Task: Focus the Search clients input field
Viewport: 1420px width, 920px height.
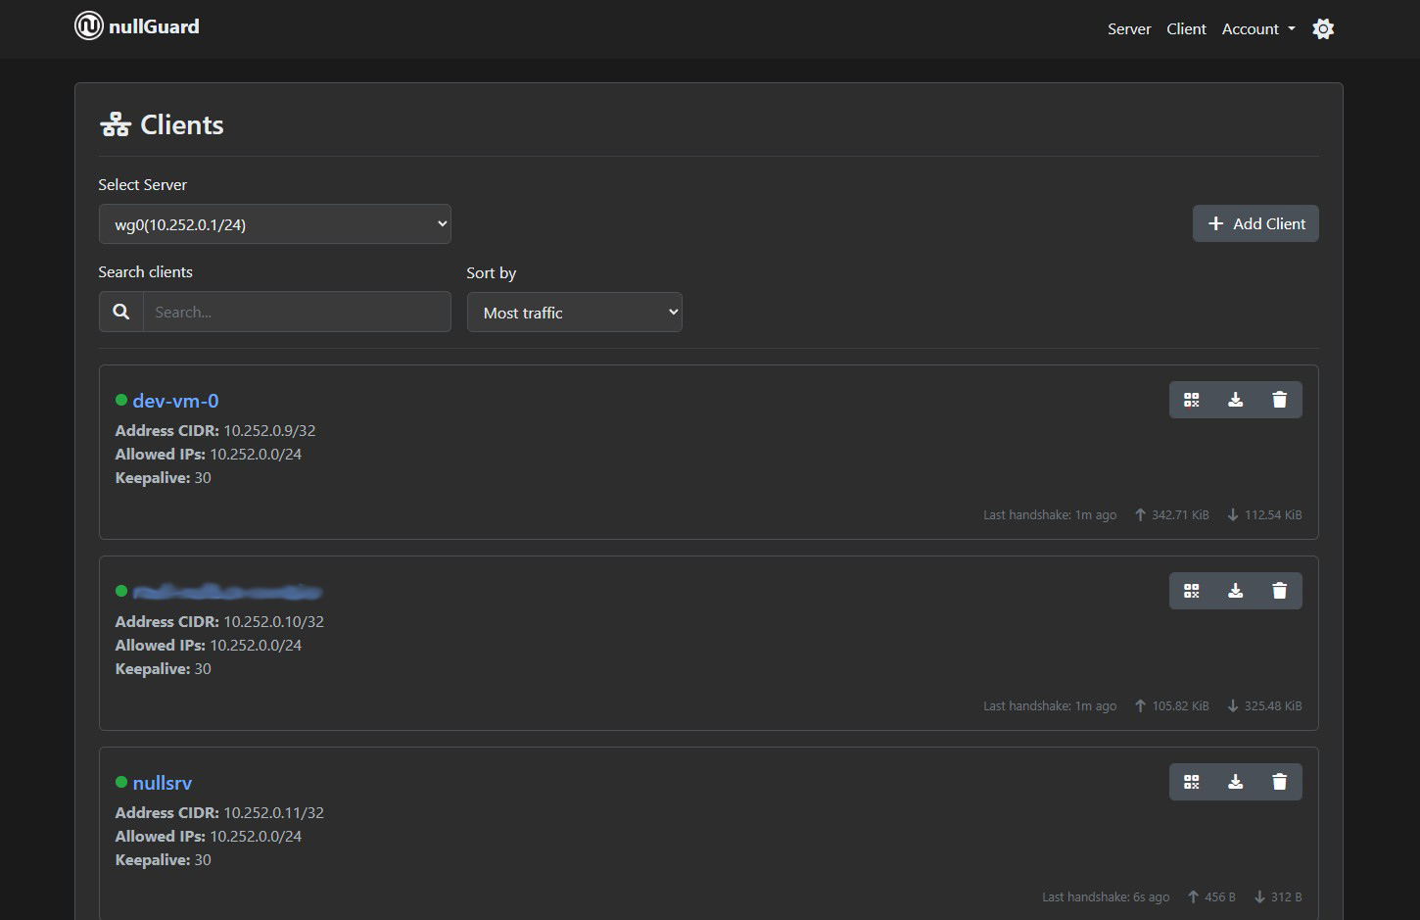Action: pyautogui.click(x=297, y=312)
